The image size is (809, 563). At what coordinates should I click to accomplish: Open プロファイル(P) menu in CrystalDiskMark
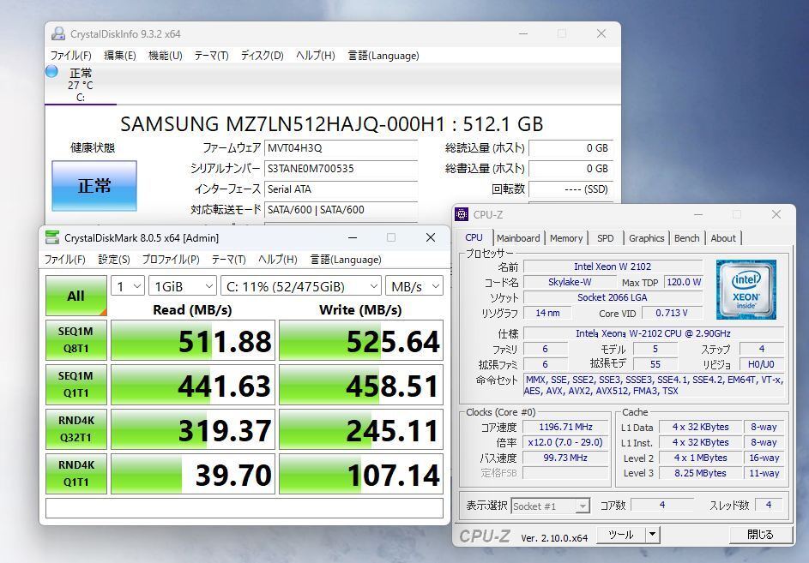point(170,260)
